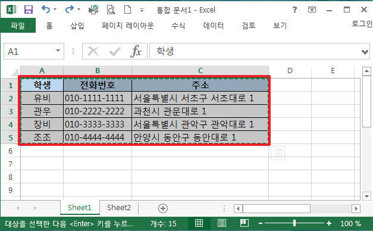Screen dimensions: 373x231
Task: Click the Excel application icon
Action: 11,10
